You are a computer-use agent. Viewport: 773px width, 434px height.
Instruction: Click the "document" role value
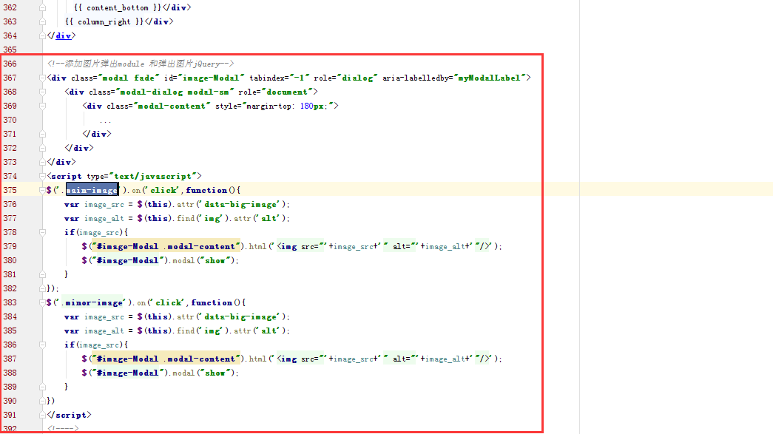(287, 92)
